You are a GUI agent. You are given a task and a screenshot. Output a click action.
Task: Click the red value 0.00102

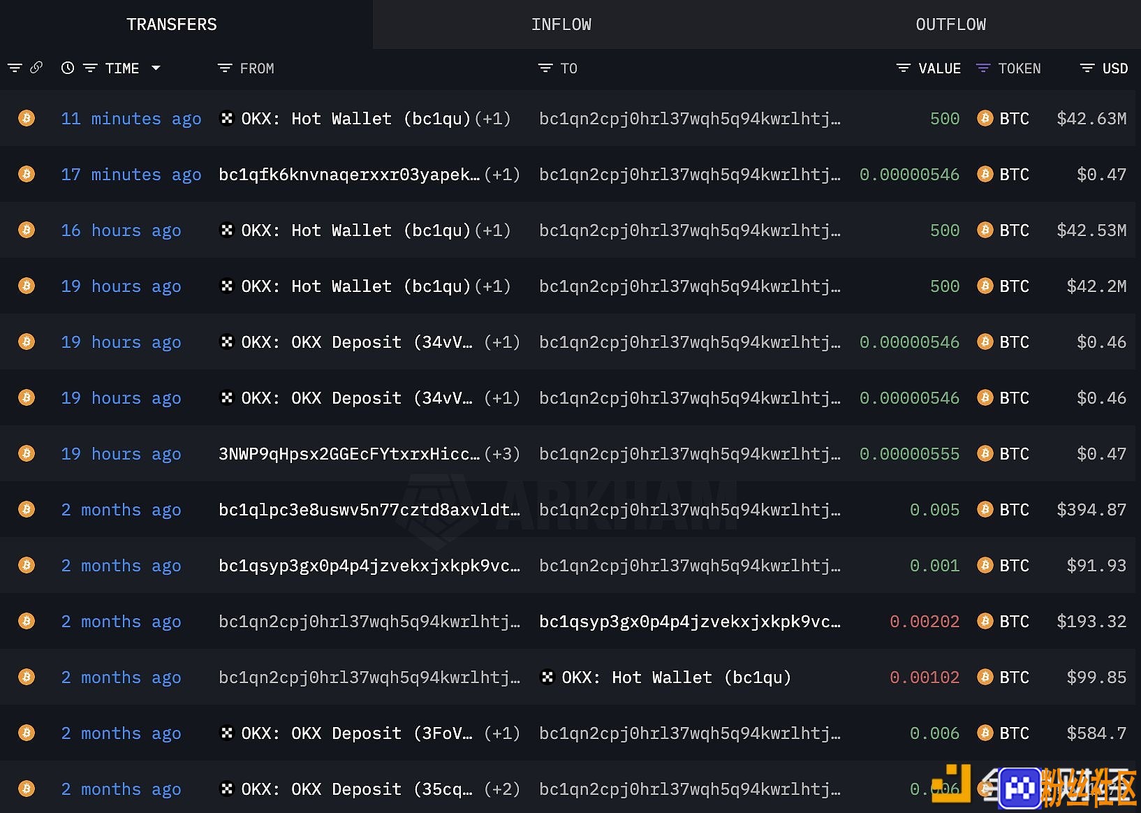pos(925,677)
